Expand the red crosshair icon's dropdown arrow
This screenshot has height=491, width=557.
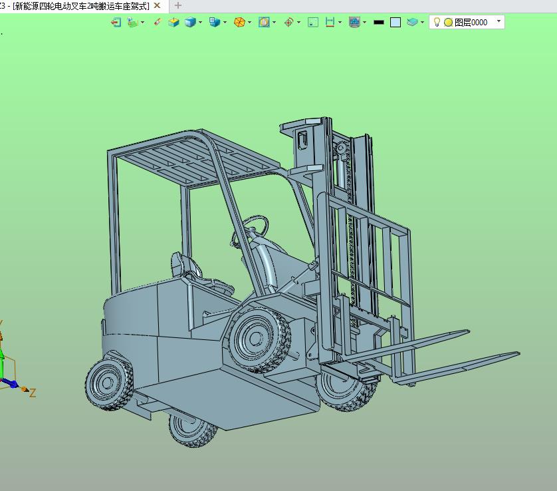298,23
